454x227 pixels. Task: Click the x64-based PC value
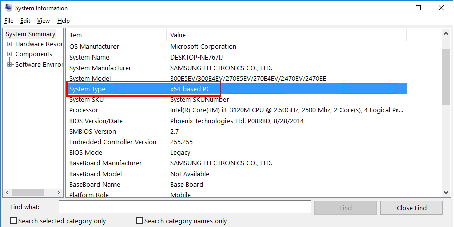(190, 89)
